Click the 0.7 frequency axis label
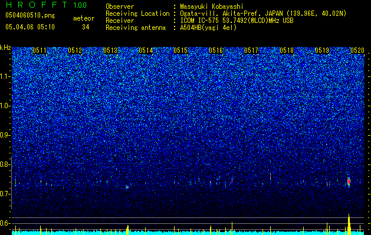The image size is (371, 235). 5,194
